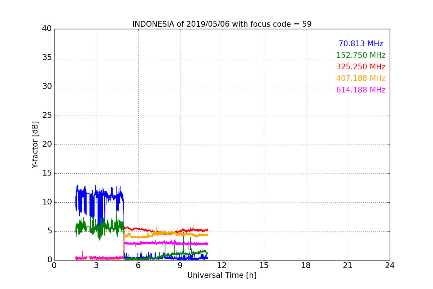Select the '614.188 MHz' magenta legend label

point(361,90)
